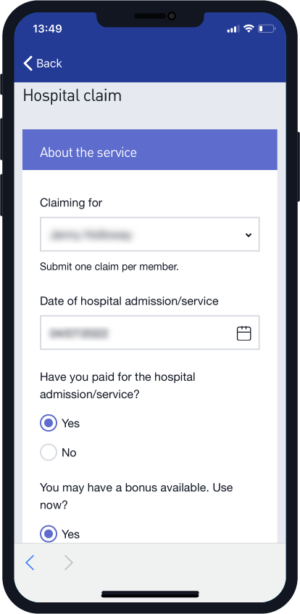Click the Back text link
This screenshot has width=300, height=614.
[49, 63]
